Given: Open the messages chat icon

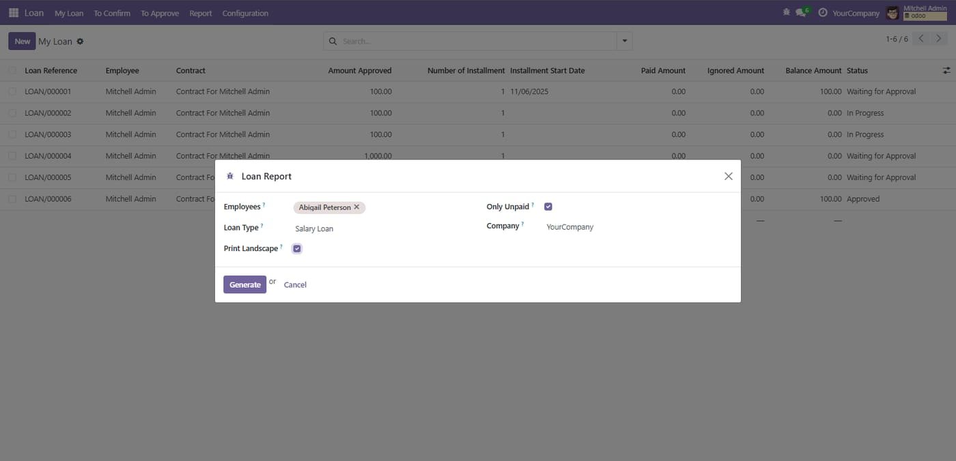Looking at the screenshot, I should (802, 12).
